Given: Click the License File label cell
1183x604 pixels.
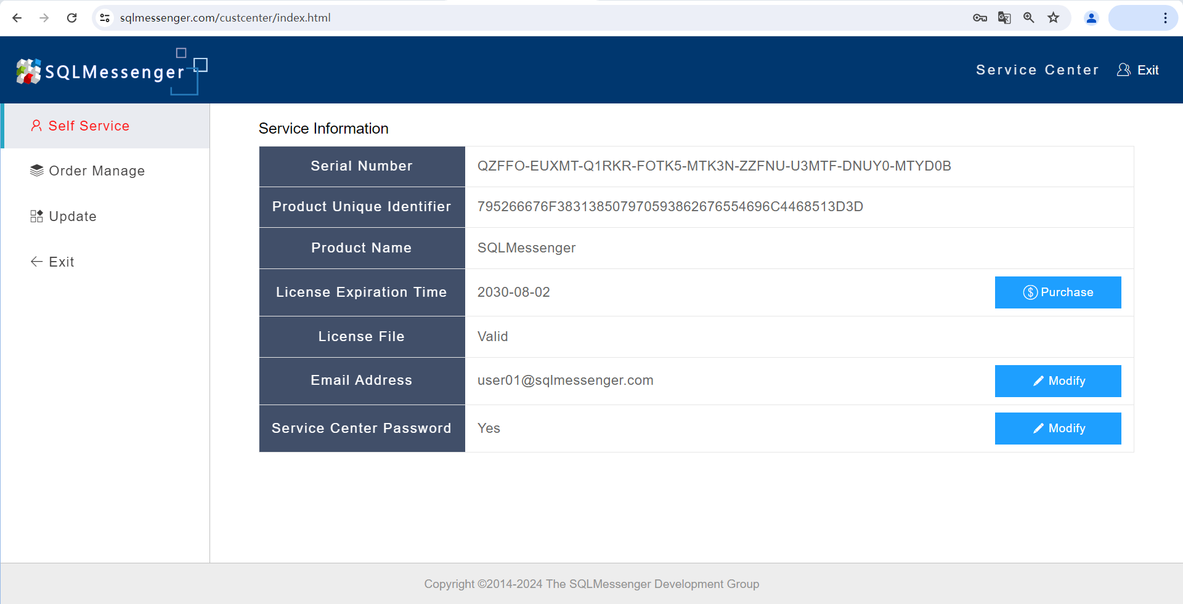Looking at the screenshot, I should (362, 337).
